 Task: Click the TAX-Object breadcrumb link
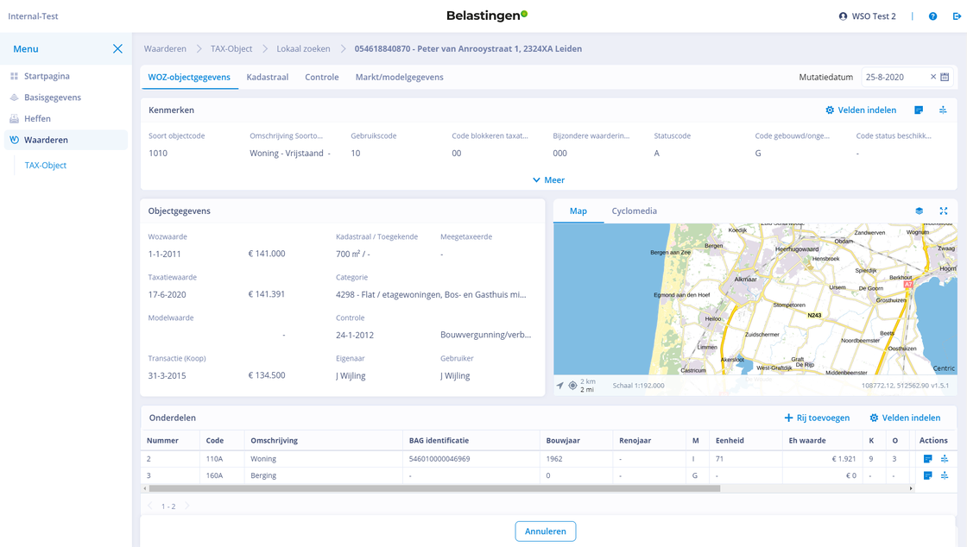pyautogui.click(x=231, y=48)
